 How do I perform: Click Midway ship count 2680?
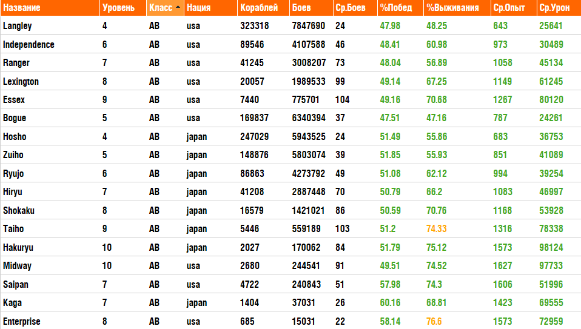[250, 266]
